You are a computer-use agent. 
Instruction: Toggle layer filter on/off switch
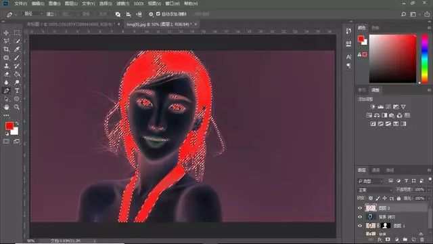point(430,180)
